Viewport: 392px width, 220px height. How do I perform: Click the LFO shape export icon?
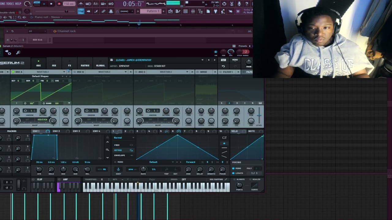pyautogui.click(x=224, y=137)
